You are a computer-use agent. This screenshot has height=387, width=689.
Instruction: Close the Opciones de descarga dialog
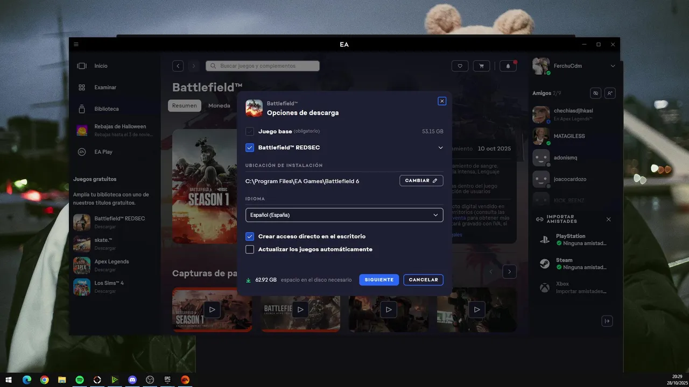[x=442, y=101]
